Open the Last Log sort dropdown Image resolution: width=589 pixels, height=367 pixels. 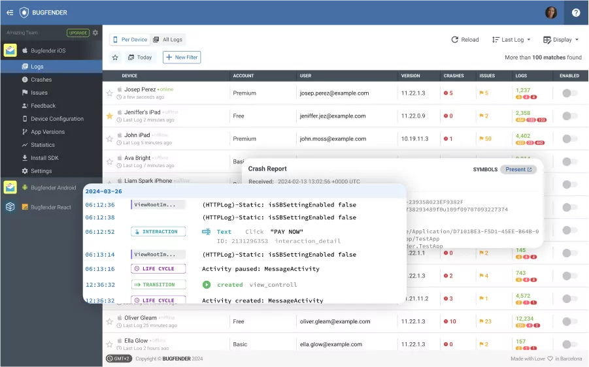click(x=511, y=40)
